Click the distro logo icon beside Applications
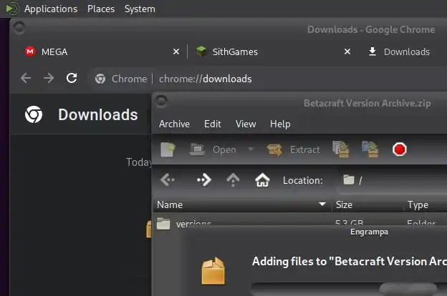 13,9
